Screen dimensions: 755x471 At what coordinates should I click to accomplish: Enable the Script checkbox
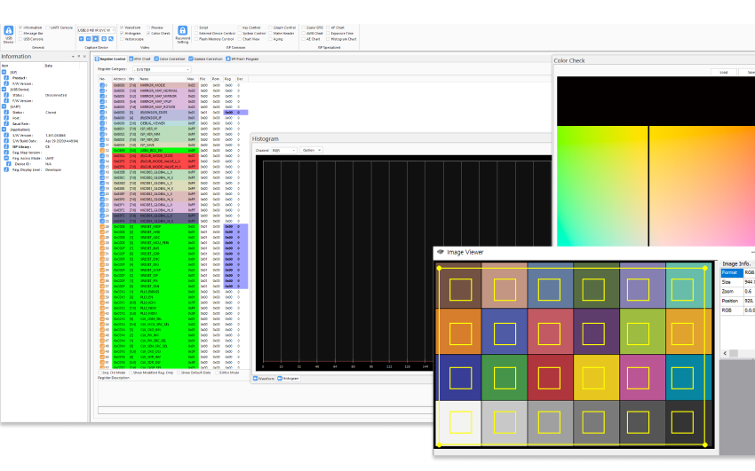pos(196,27)
